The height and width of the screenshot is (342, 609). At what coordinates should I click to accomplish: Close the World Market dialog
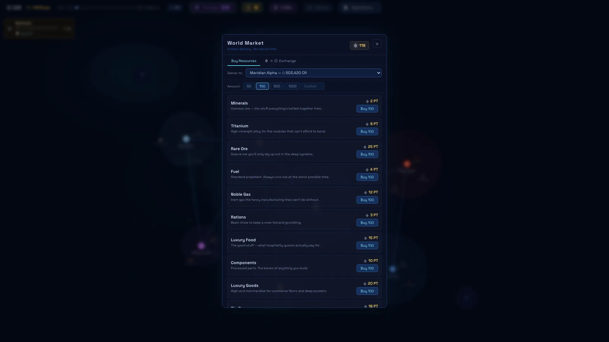pos(377,44)
